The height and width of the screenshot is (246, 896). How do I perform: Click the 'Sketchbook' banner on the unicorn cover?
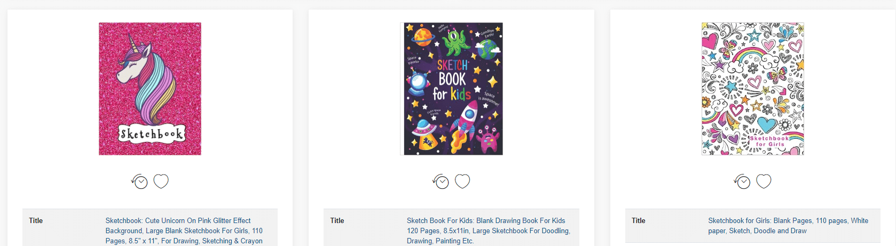click(151, 133)
